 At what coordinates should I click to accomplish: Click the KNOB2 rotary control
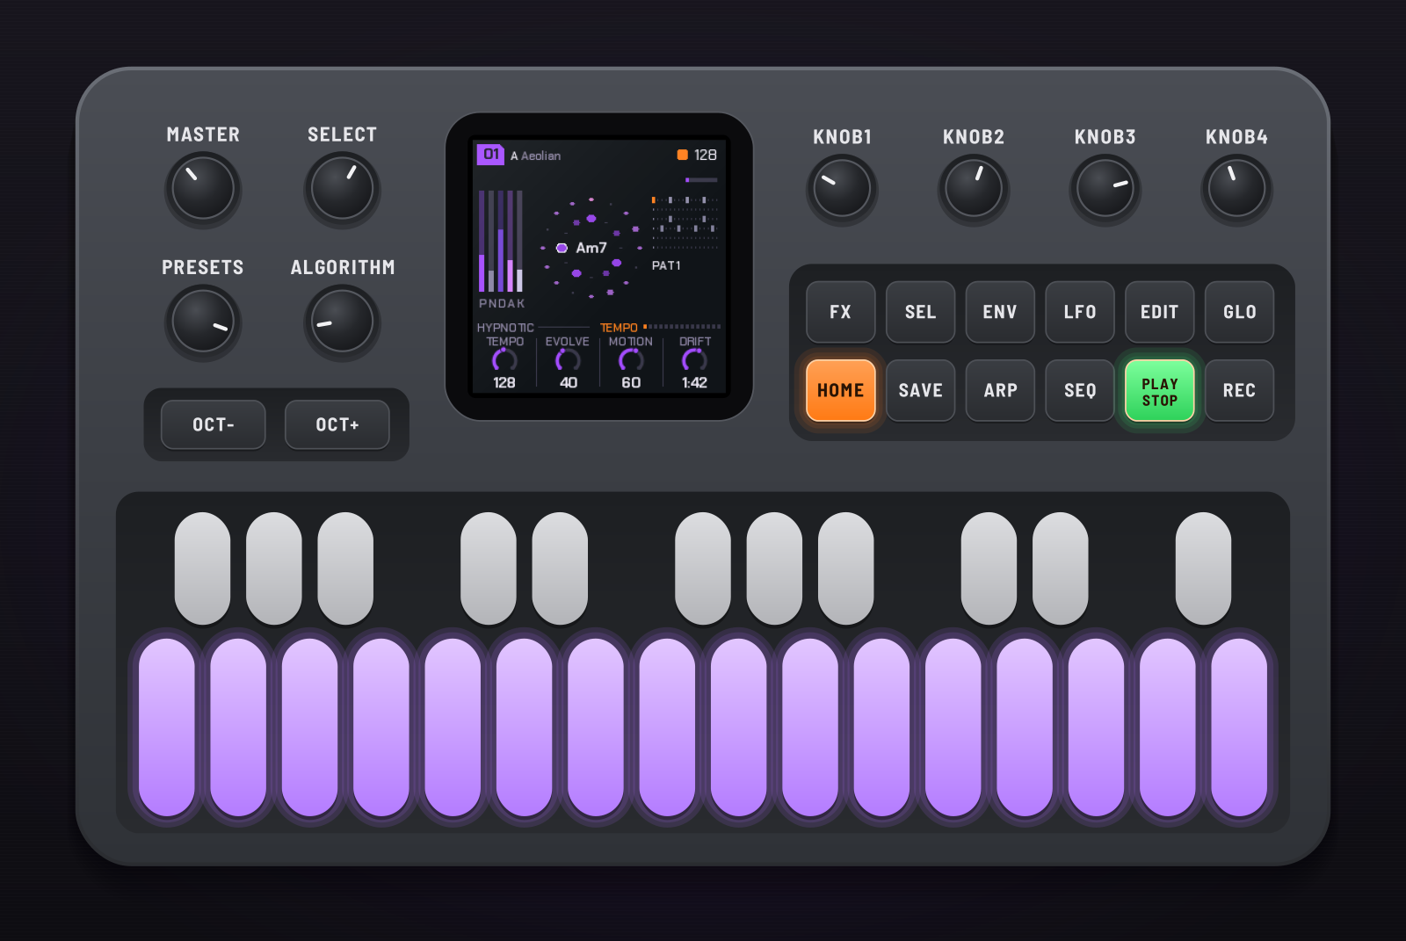973,188
